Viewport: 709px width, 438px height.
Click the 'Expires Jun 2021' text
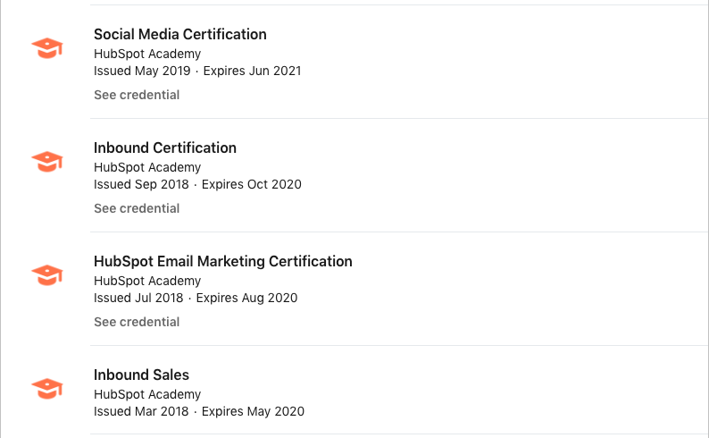pos(253,71)
